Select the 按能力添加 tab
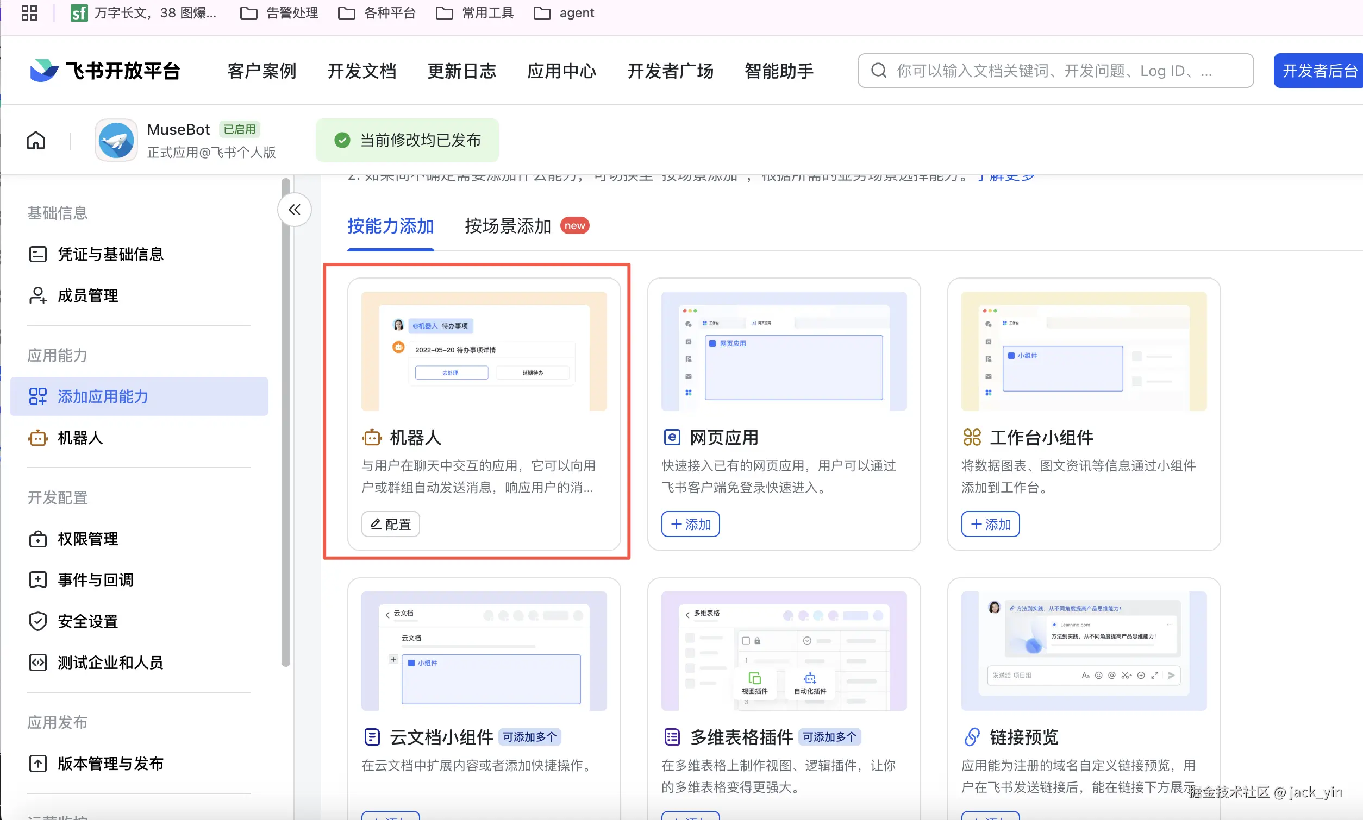Viewport: 1363px width, 820px height. click(x=390, y=226)
